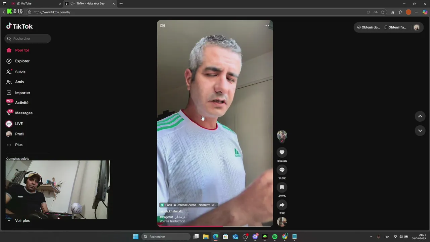Open the Explorer page

(x=18, y=61)
